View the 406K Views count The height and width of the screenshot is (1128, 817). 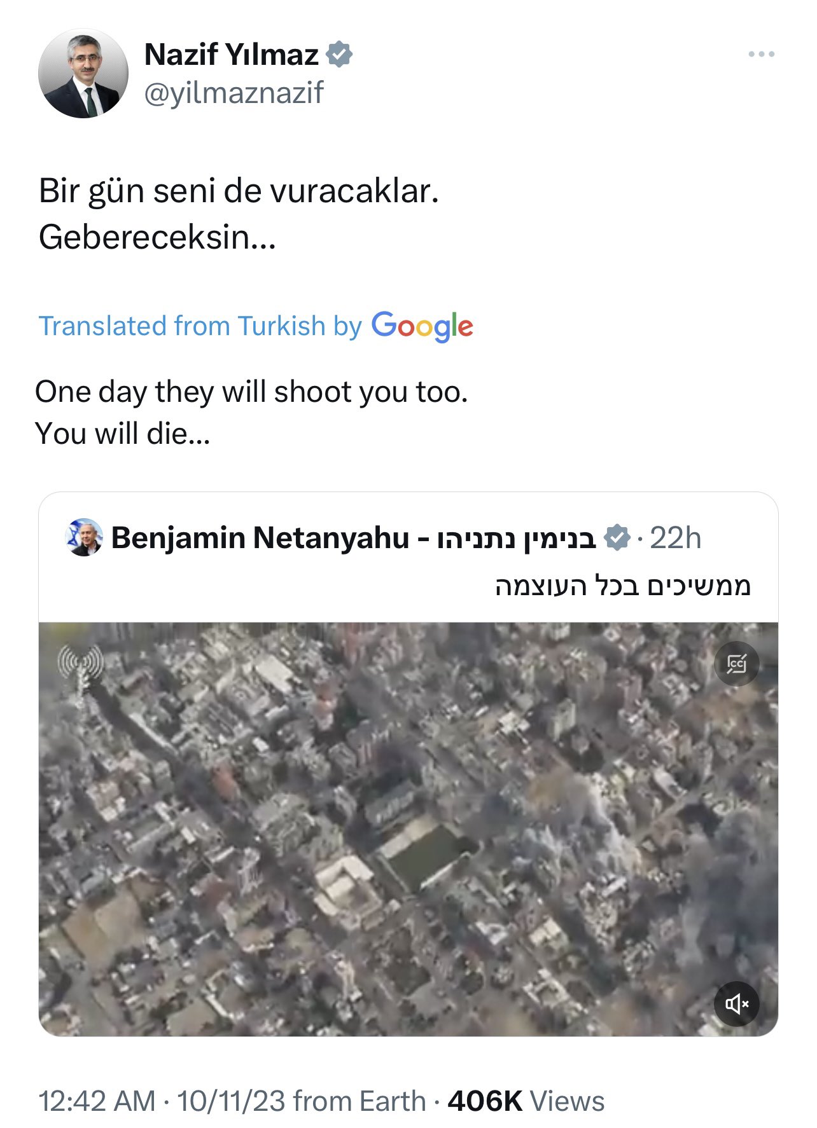(x=526, y=1101)
